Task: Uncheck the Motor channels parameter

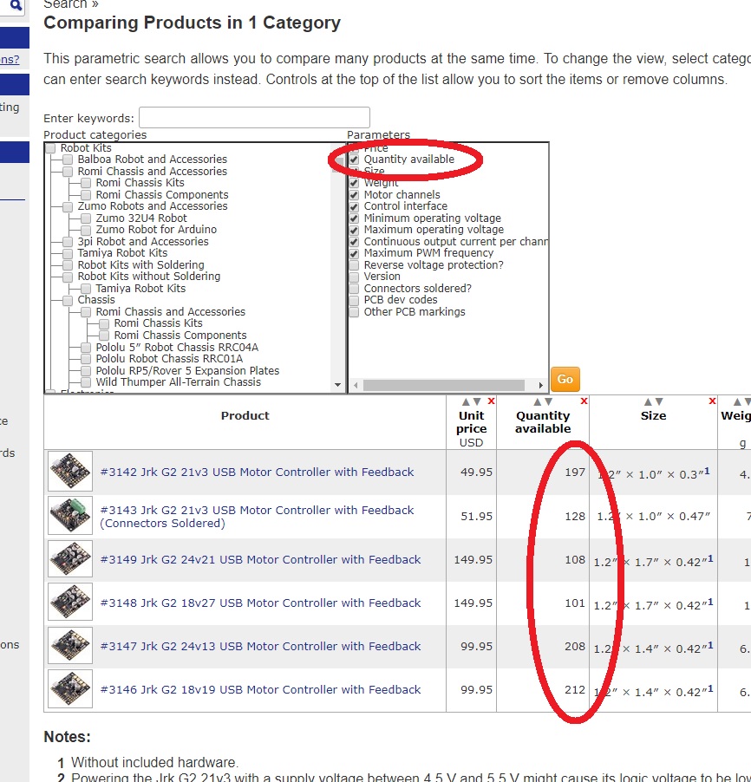Action: pos(354,195)
